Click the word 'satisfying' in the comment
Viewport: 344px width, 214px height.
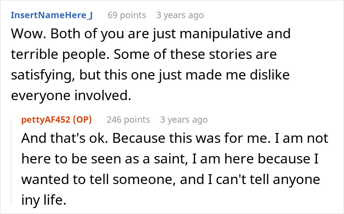pyautogui.click(x=41, y=75)
